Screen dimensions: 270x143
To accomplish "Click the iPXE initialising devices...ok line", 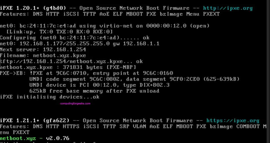I will point(50,97).
